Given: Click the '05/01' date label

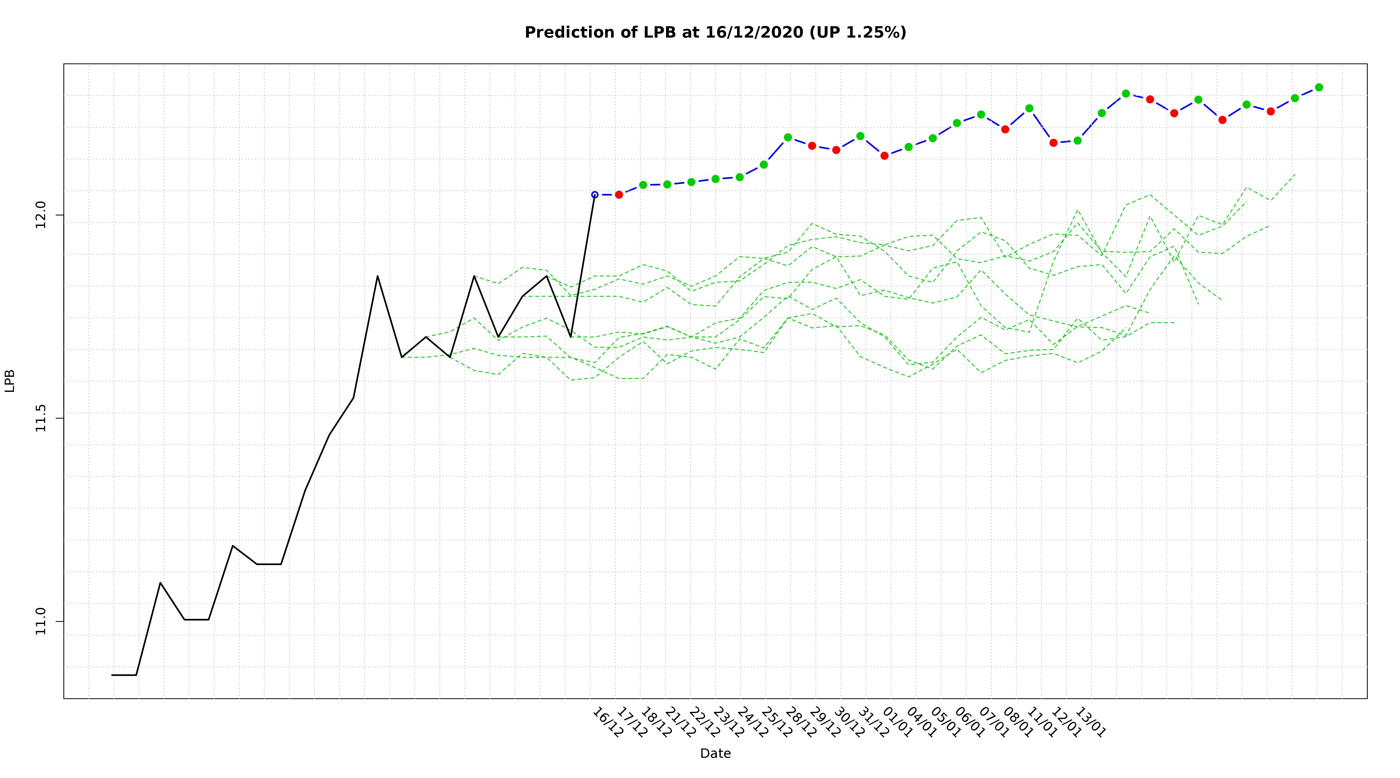Looking at the screenshot, I should (946, 723).
